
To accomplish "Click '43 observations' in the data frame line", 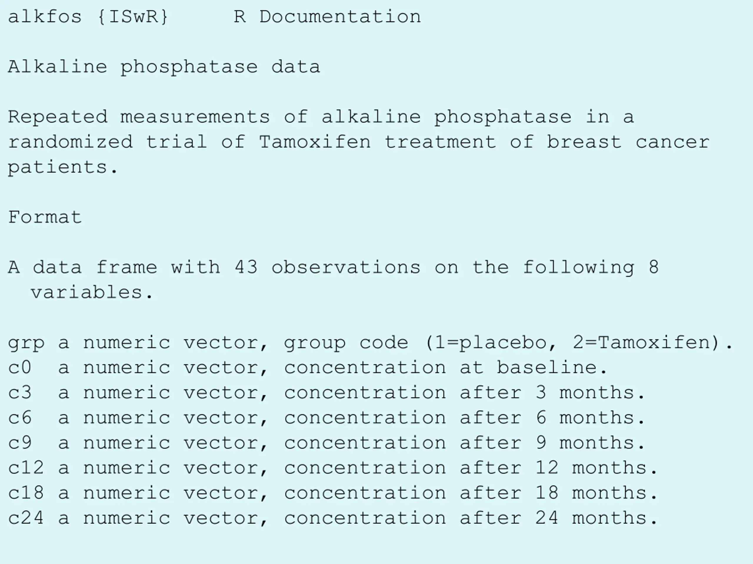I will 327,267.
